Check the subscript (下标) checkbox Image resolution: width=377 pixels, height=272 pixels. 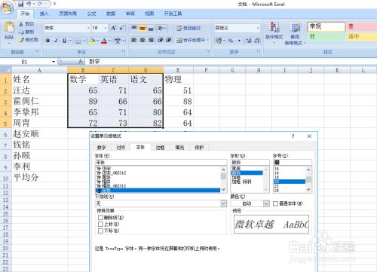tap(100, 231)
